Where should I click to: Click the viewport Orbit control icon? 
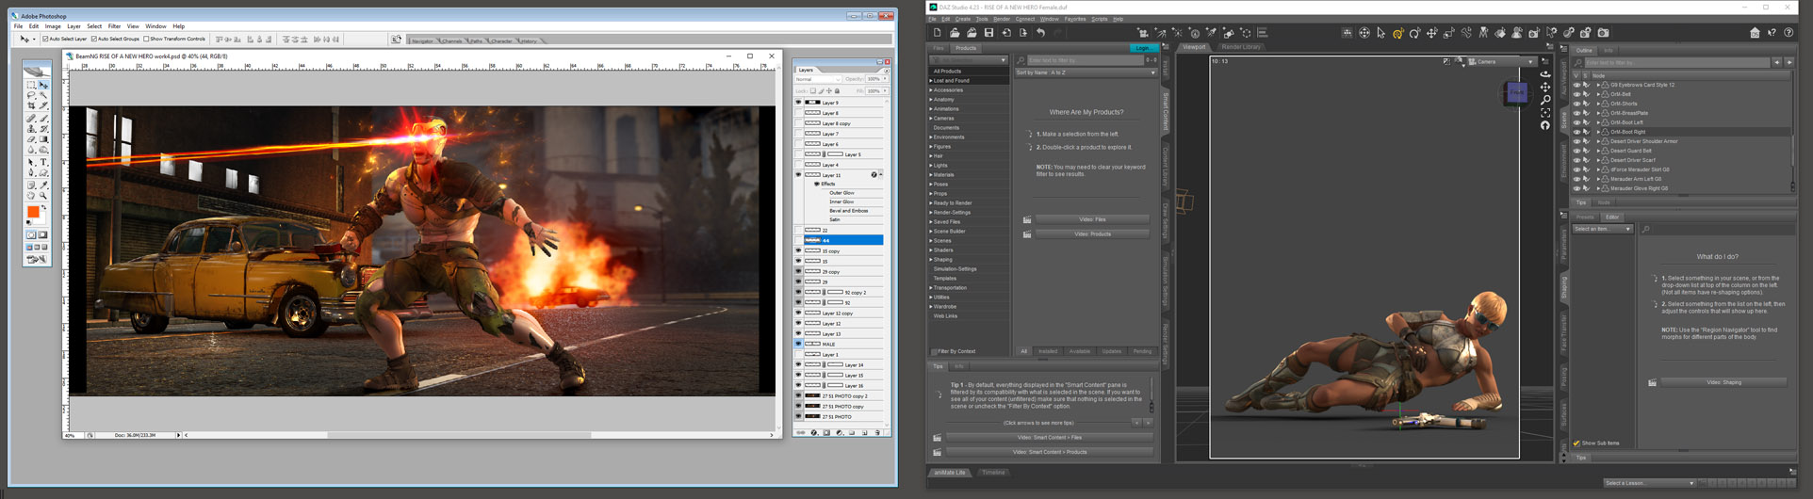(x=1545, y=74)
